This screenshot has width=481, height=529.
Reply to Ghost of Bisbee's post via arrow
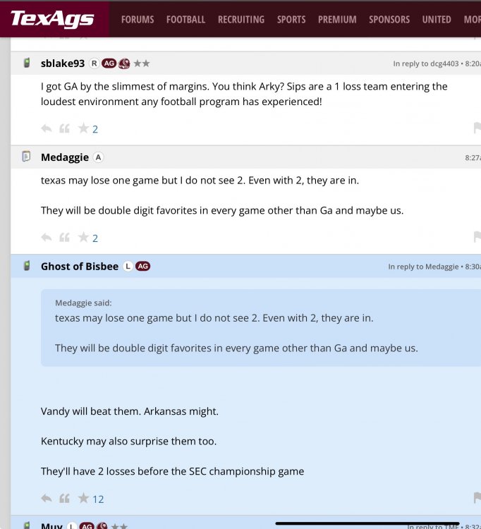coord(47,499)
